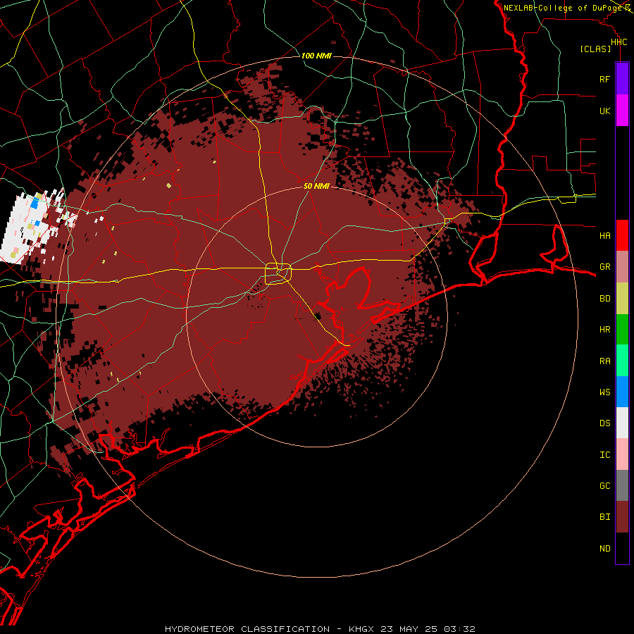This screenshot has width=634, height=634.
Task: Click the BD yellow legend swatch
Action: click(622, 299)
